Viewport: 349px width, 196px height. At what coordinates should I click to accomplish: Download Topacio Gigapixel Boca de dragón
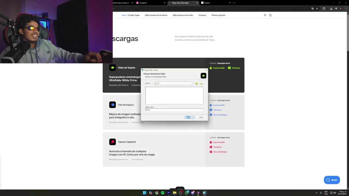tap(218, 152)
